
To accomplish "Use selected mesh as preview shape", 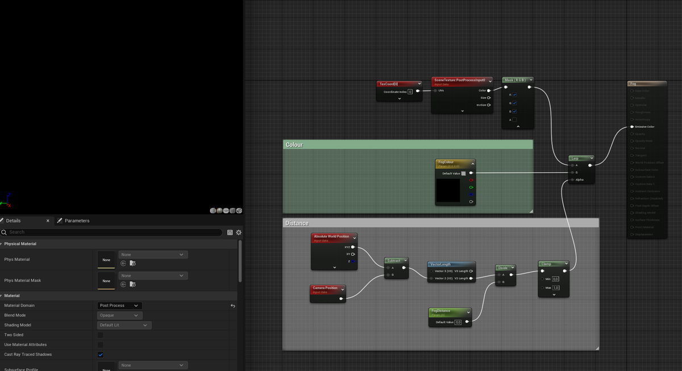I will pos(239,211).
